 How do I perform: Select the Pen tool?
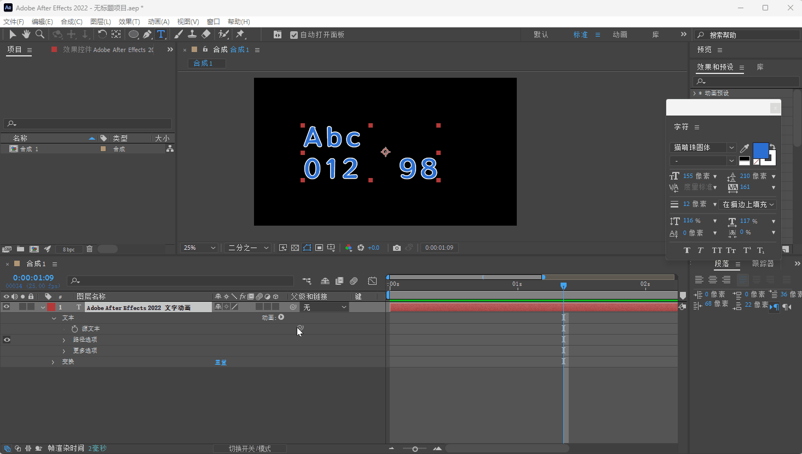(147, 35)
